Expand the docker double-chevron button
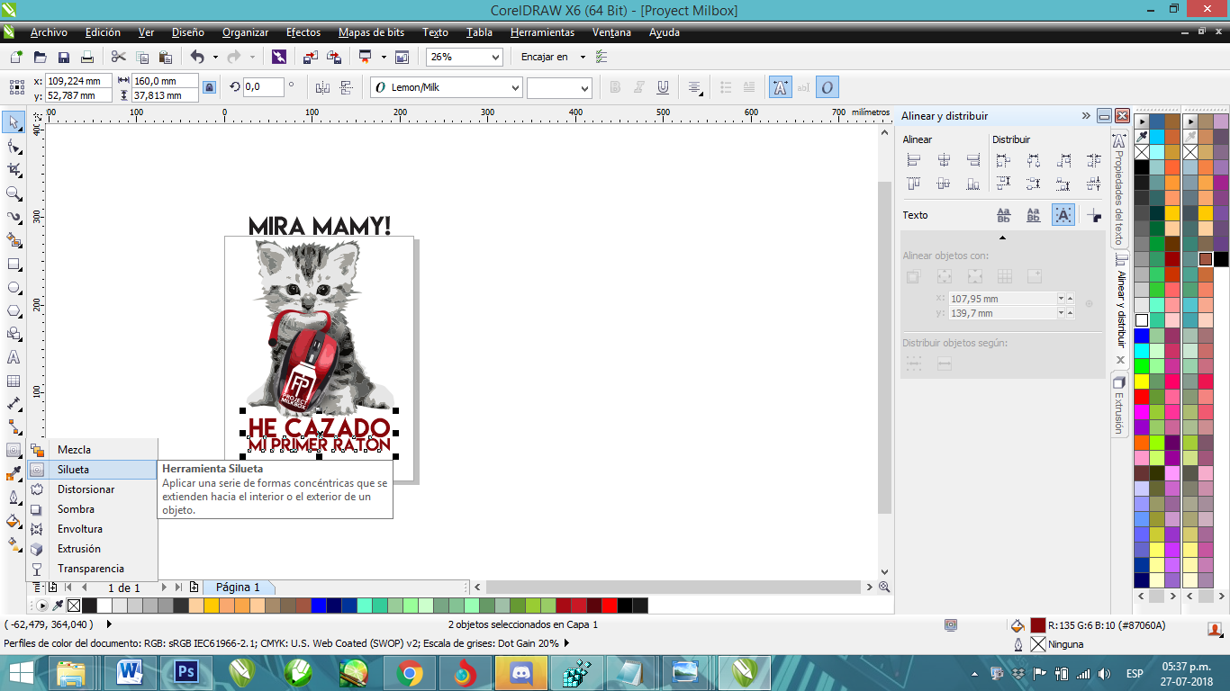Image resolution: width=1230 pixels, height=691 pixels. coord(1086,116)
